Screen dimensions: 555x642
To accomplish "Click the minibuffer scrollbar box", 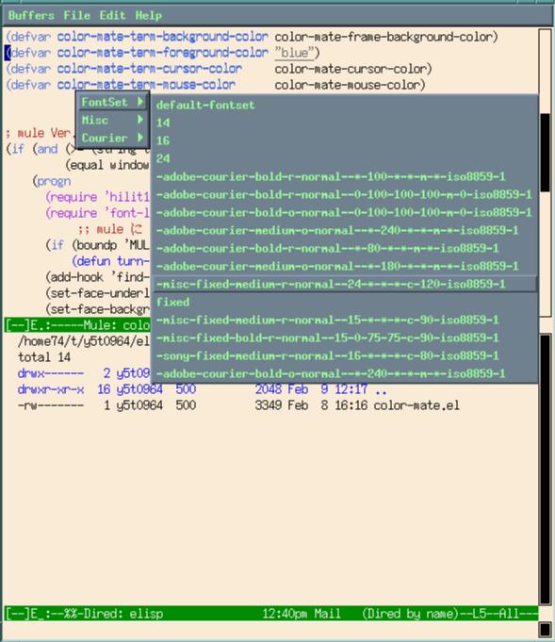I will pyautogui.click(x=545, y=630).
